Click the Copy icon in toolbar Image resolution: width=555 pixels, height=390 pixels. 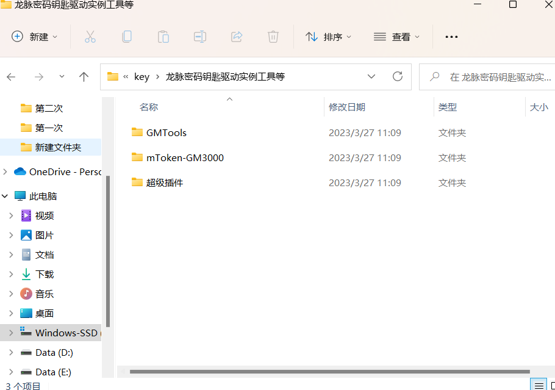(127, 37)
